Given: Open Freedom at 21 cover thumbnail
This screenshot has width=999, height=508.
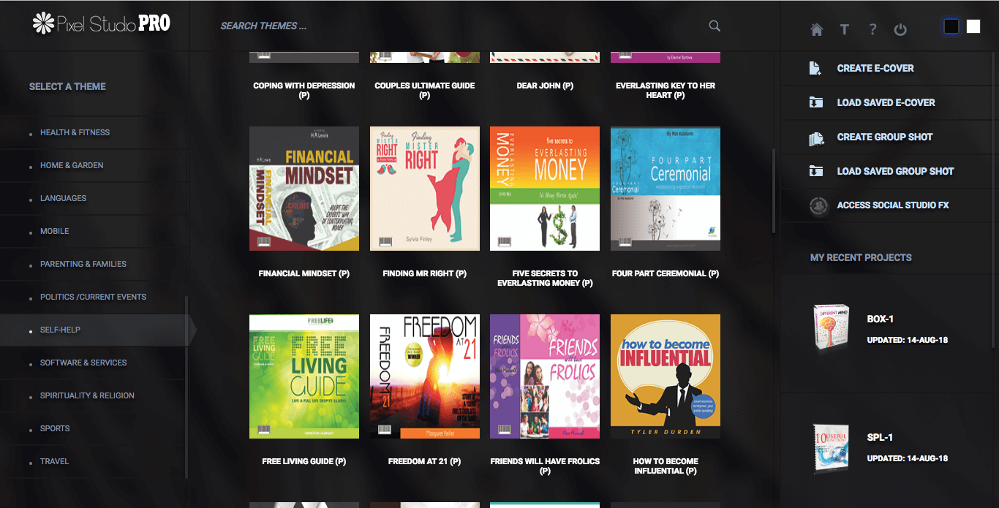Looking at the screenshot, I should click(425, 376).
